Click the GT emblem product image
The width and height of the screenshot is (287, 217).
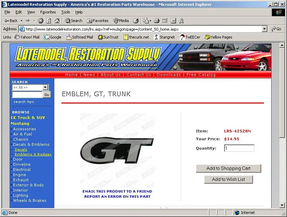117,150
